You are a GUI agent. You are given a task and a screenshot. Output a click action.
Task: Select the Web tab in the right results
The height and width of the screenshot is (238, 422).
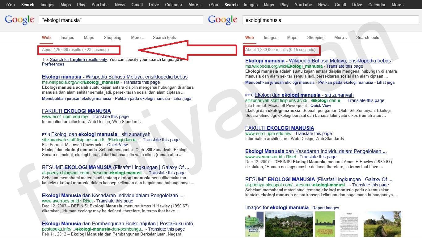[250, 37]
